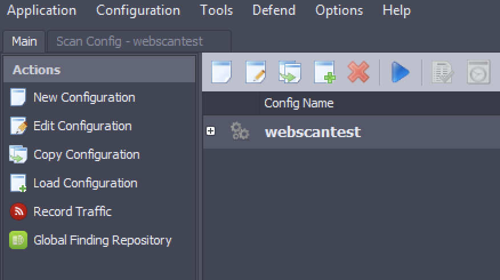
Task: Open the Defend menu
Action: coord(274,10)
